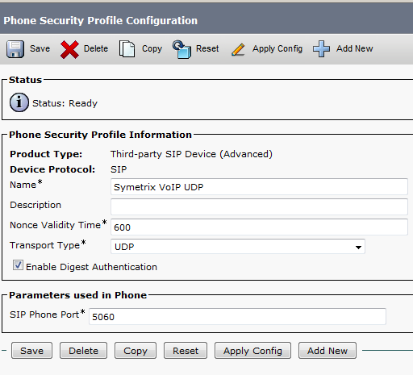
Task: Click the bottom Delete button
Action: (83, 351)
